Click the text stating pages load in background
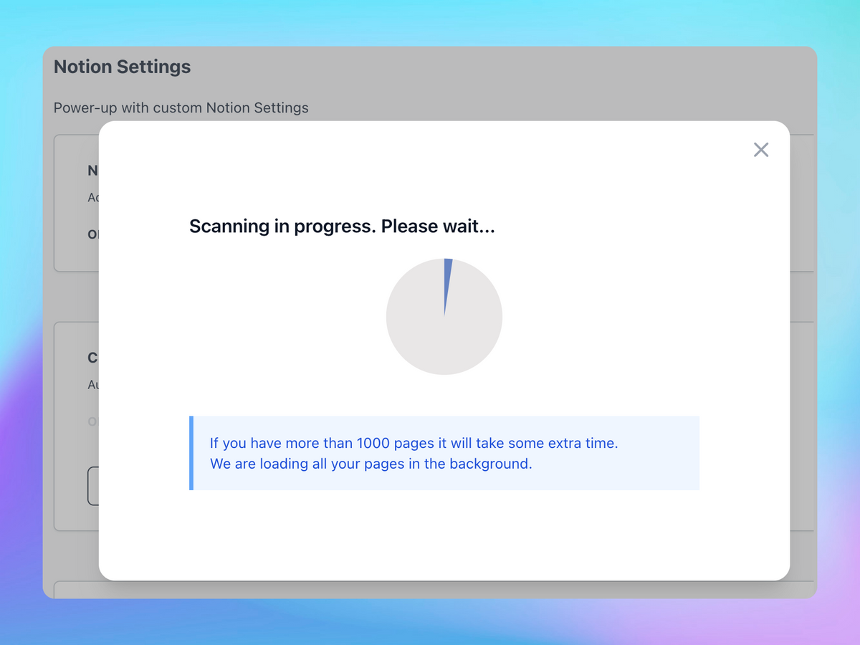The width and height of the screenshot is (860, 645). 371,464
